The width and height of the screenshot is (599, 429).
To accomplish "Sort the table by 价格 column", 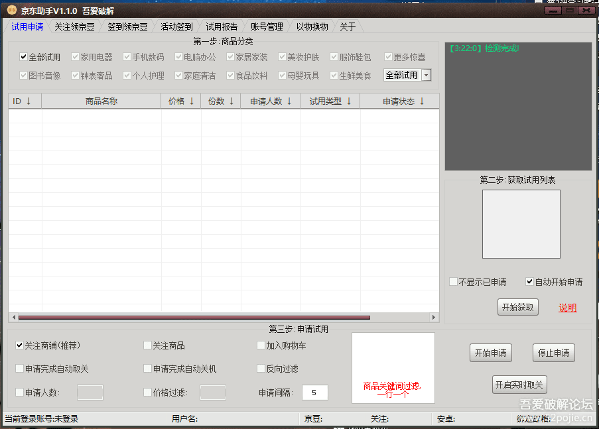I will (x=181, y=101).
